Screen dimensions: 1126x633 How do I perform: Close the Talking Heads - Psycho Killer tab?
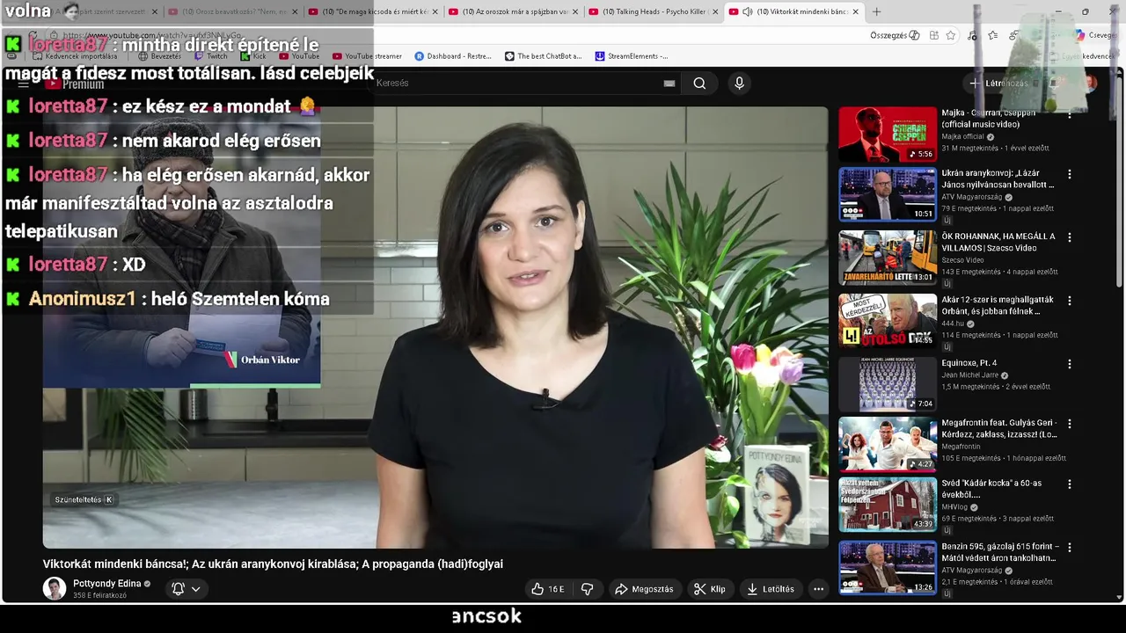[x=714, y=11]
